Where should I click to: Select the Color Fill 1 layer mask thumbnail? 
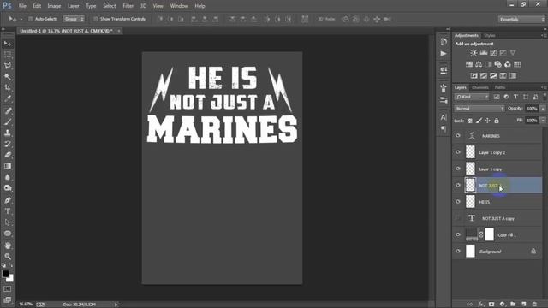click(x=489, y=234)
